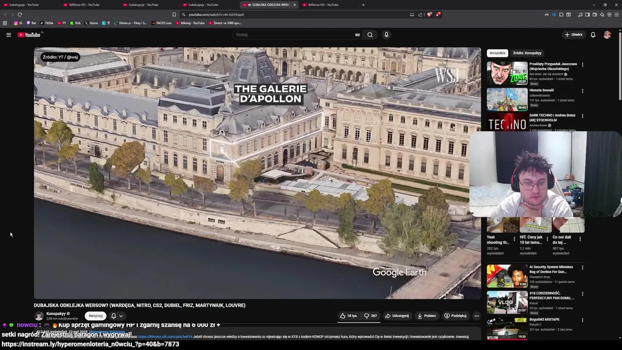
Task: Go to YouTube home via the logo
Action: [30, 35]
